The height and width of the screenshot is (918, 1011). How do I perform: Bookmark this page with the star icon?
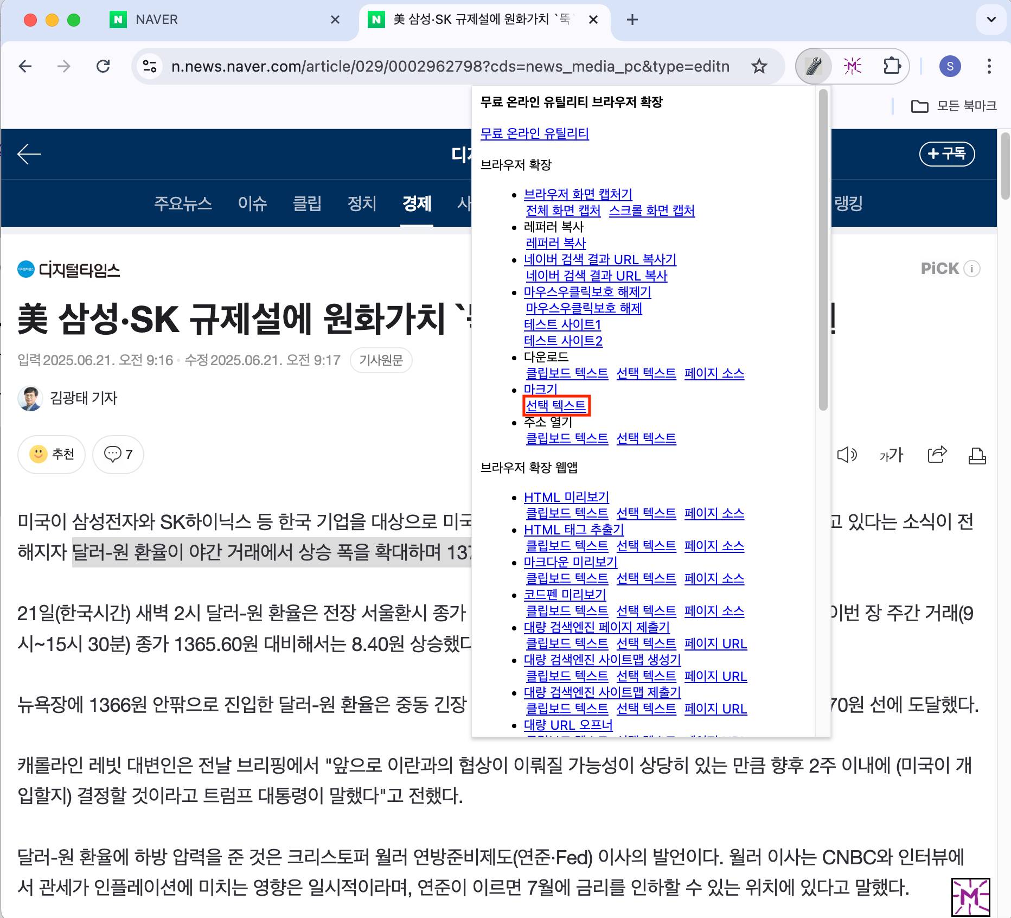click(759, 66)
